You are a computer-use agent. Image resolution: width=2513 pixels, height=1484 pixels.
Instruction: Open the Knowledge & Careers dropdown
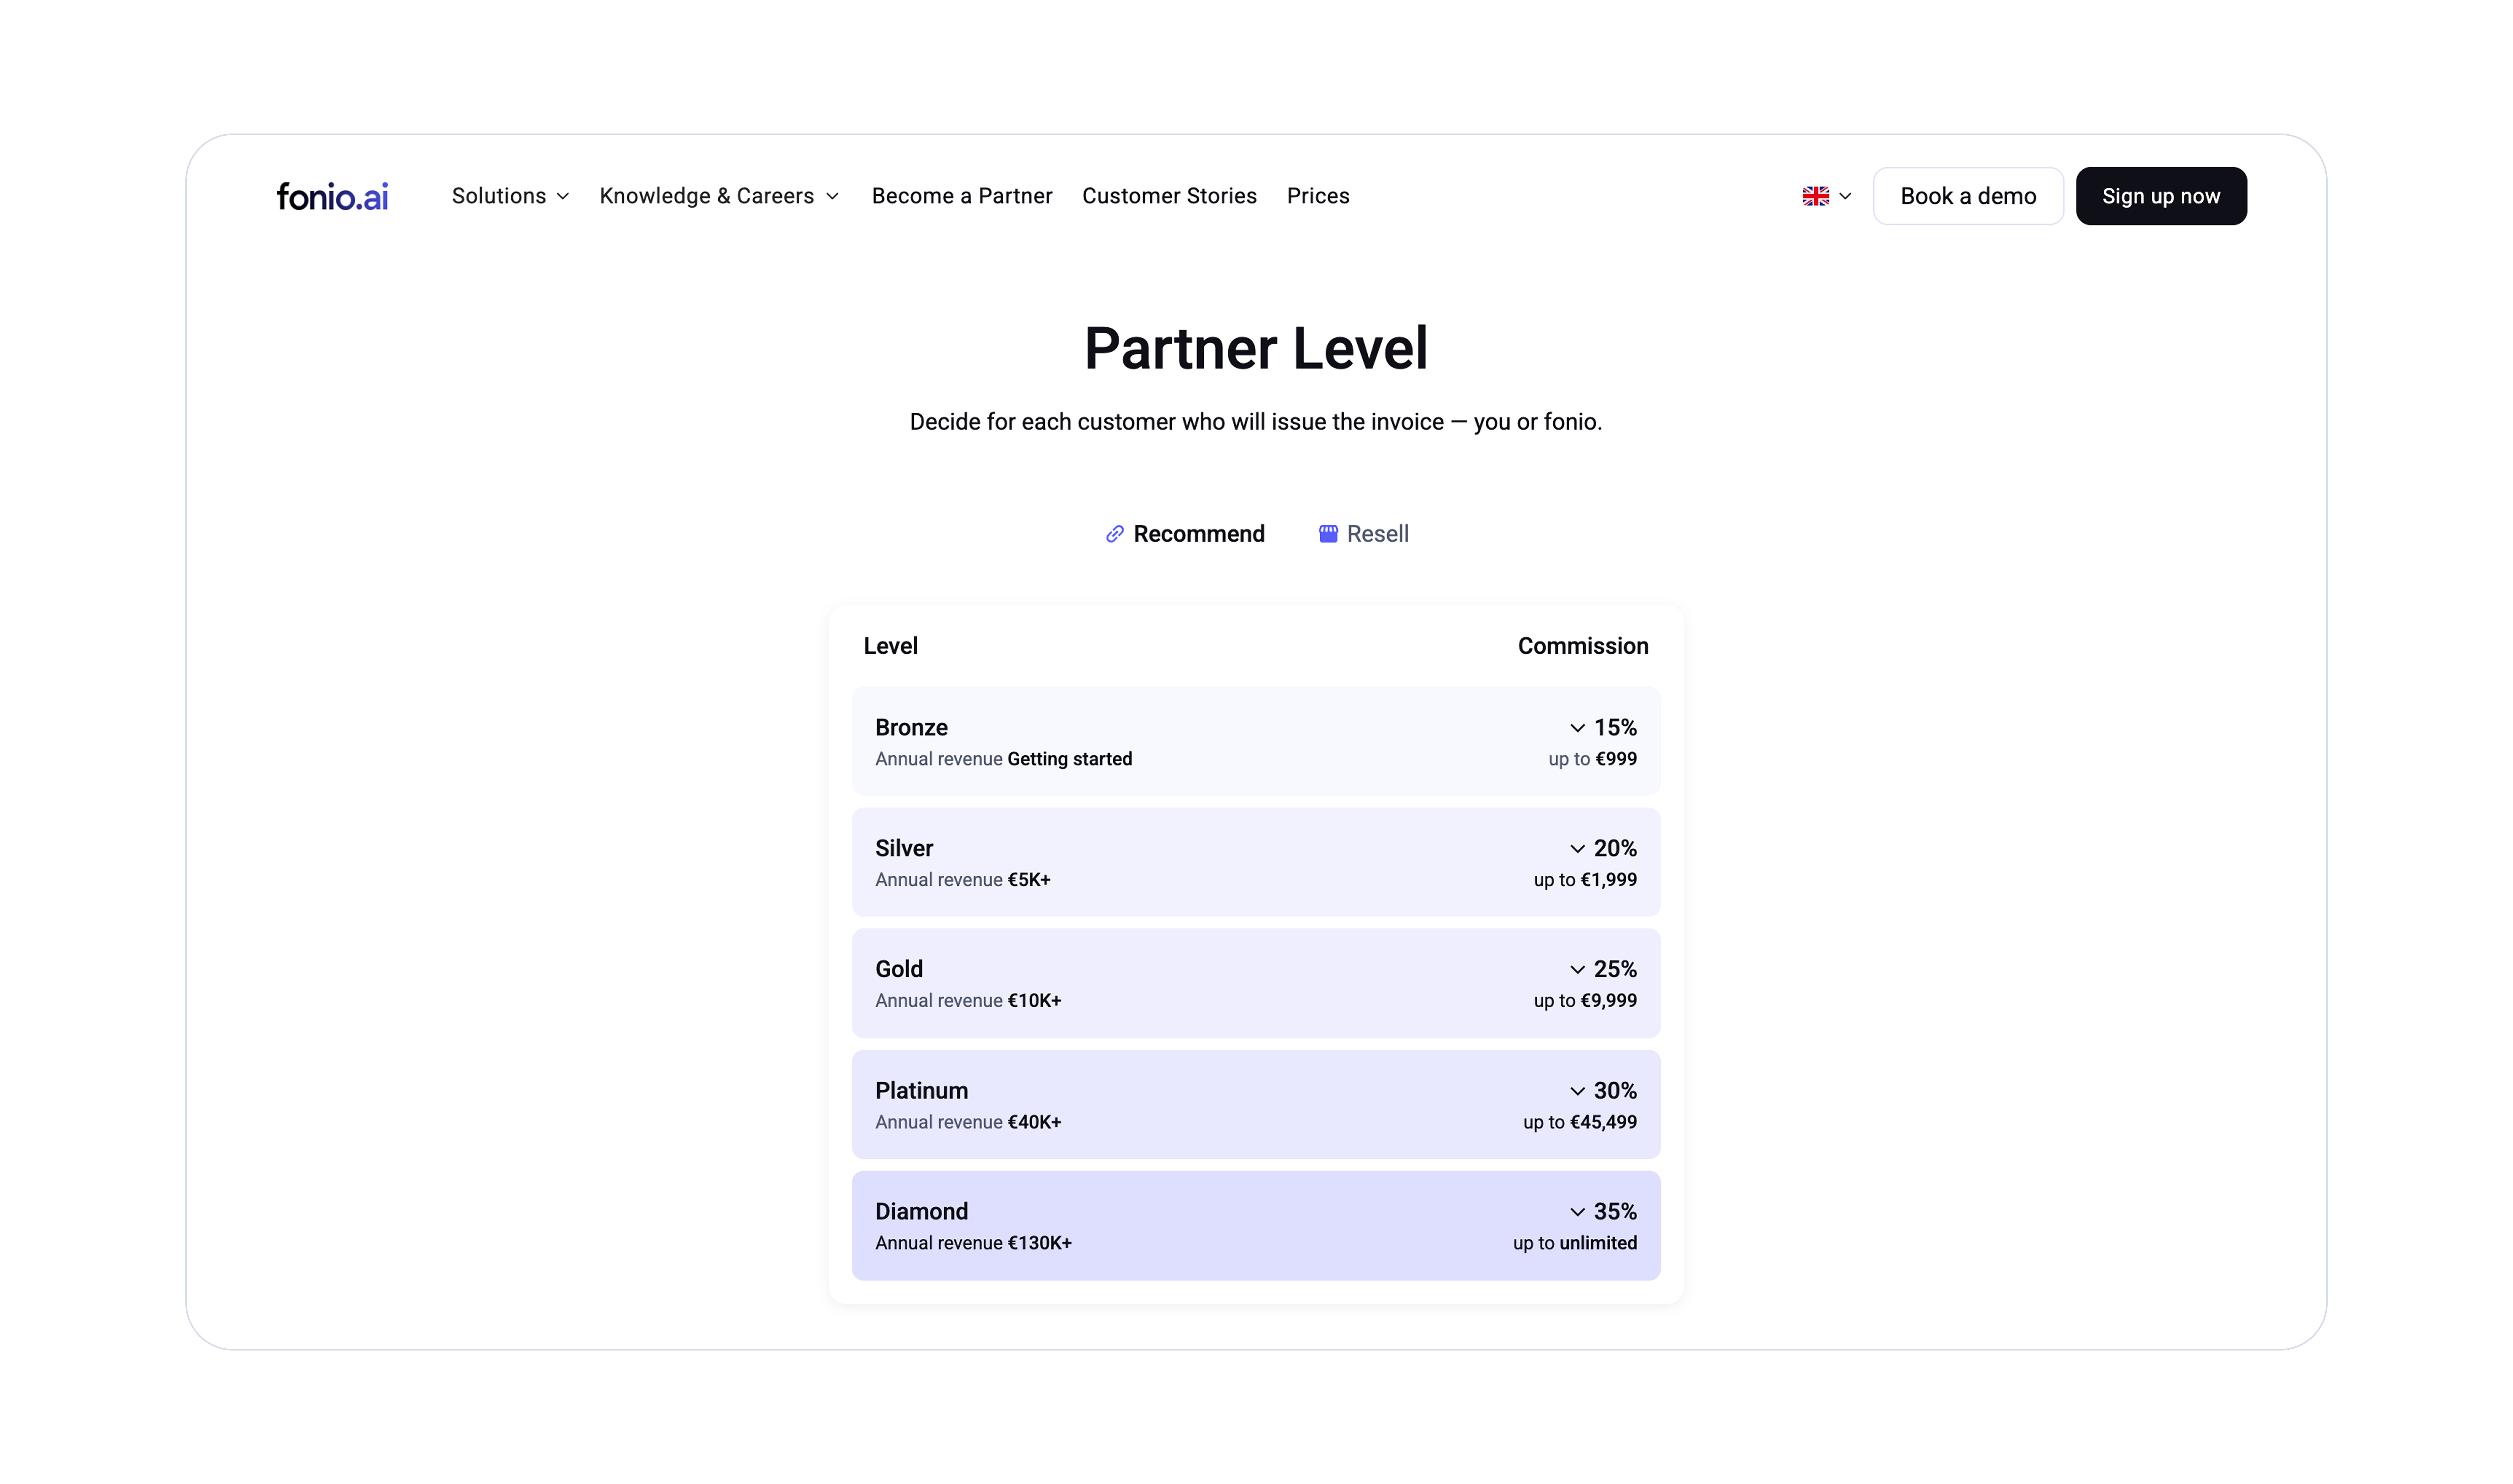pyautogui.click(x=719, y=196)
